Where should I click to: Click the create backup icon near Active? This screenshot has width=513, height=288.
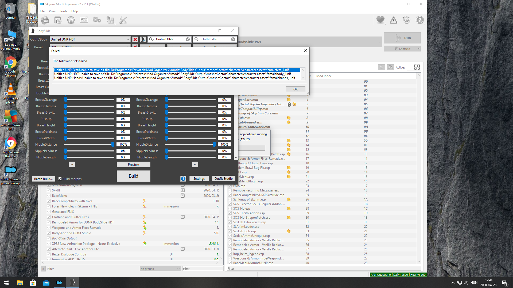click(391, 67)
